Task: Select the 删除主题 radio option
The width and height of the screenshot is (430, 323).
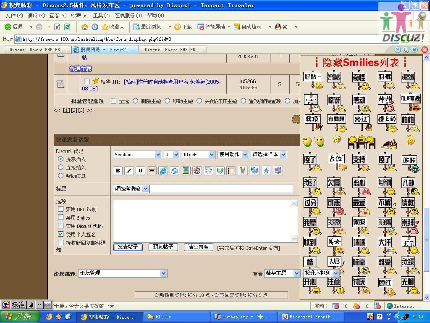Action: tap(135, 101)
